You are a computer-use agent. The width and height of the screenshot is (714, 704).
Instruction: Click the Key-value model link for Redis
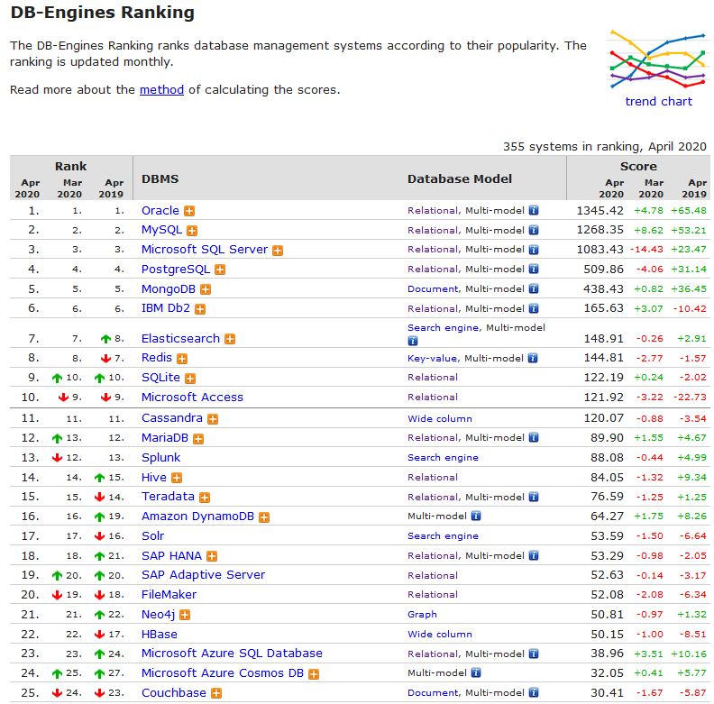point(432,359)
